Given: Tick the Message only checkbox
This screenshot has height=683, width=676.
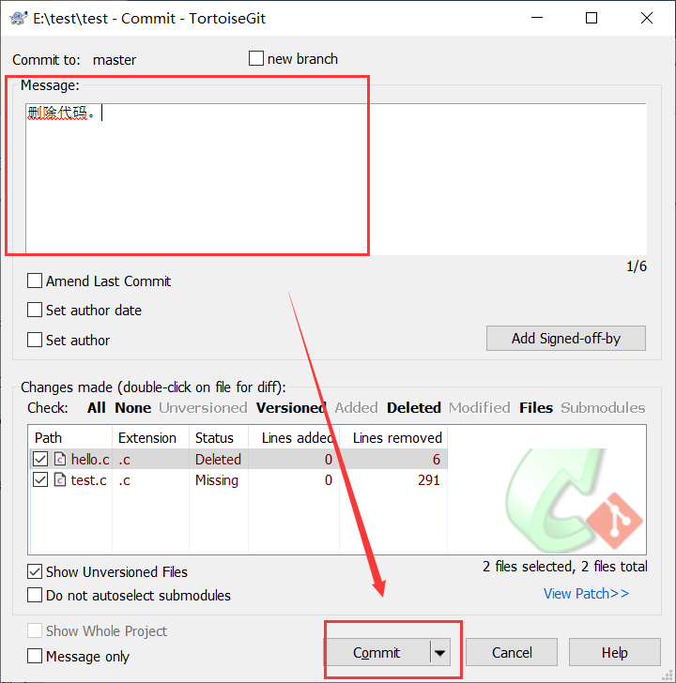Looking at the screenshot, I should click(35, 656).
